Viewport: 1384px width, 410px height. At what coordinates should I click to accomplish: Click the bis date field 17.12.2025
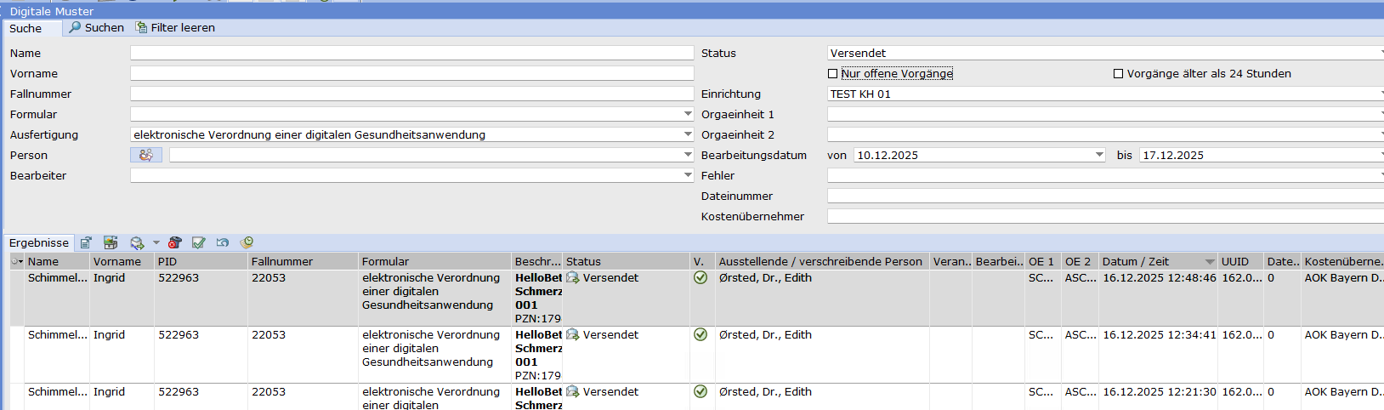tap(1262, 155)
